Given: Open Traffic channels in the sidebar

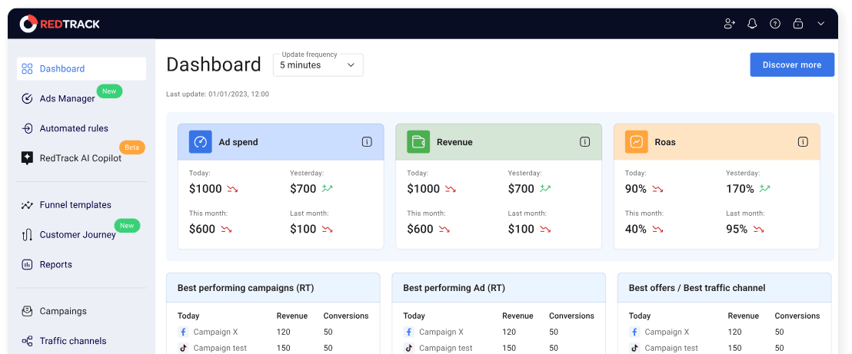Looking at the screenshot, I should (x=73, y=341).
